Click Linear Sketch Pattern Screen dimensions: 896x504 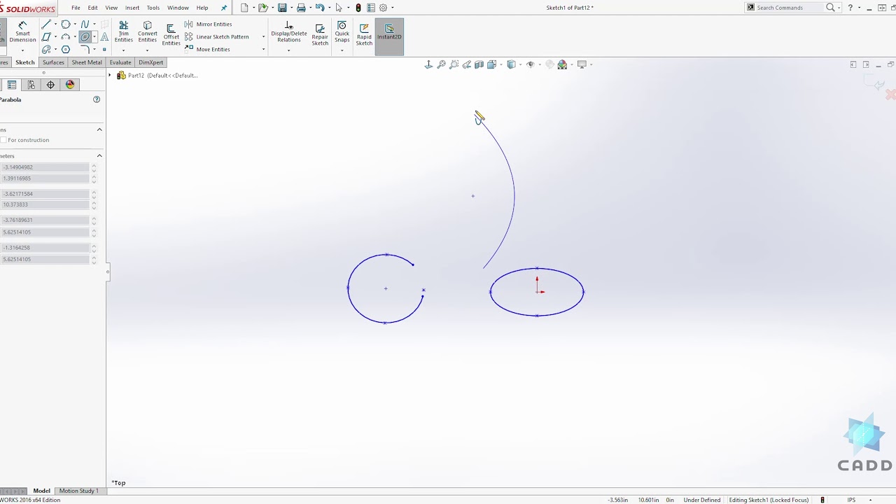[217, 37]
